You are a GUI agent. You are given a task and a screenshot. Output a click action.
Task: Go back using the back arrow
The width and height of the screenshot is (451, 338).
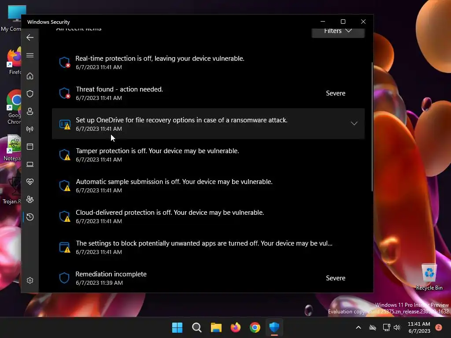(x=30, y=37)
